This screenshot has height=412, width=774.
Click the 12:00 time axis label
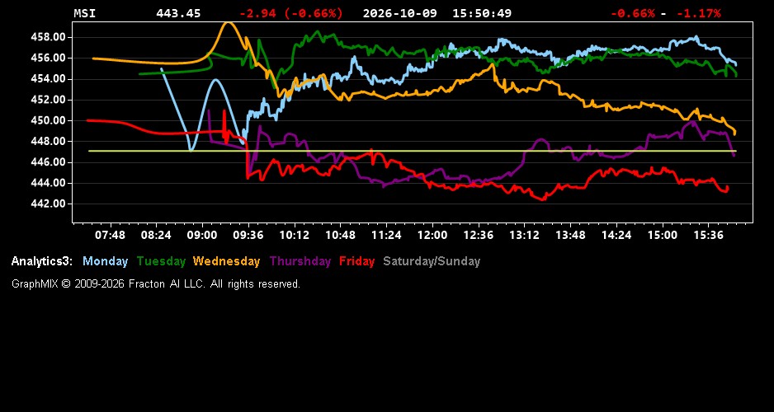click(432, 236)
